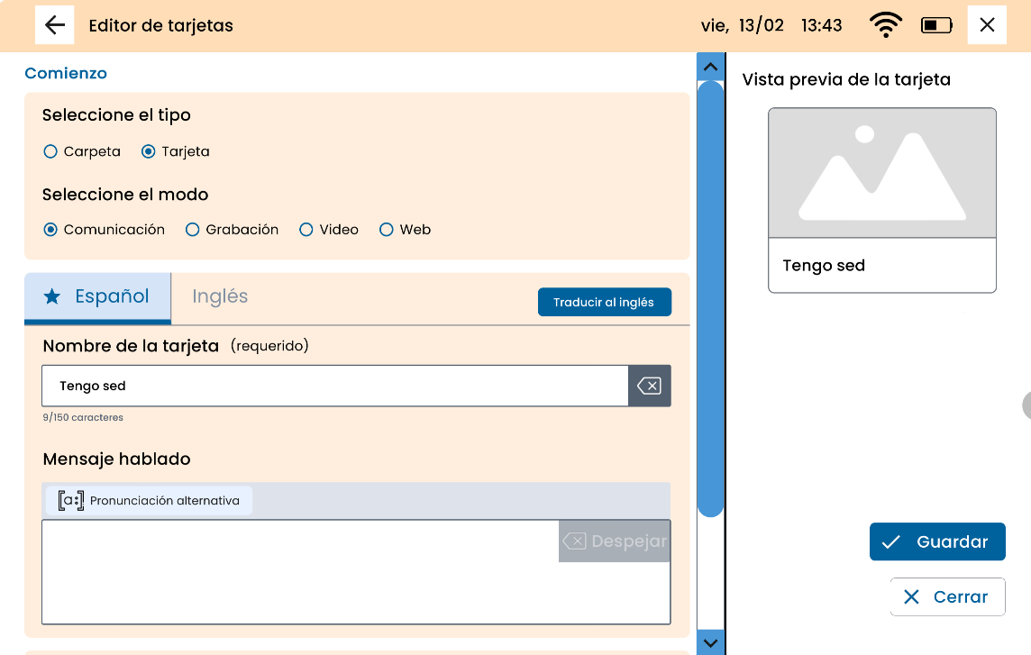The height and width of the screenshot is (655, 1031).
Task: Clear the card name with backspace icon
Action: click(649, 386)
